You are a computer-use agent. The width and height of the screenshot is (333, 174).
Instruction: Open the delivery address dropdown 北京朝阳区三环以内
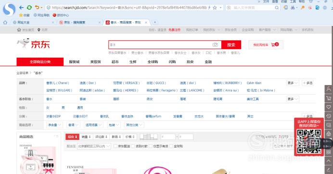[94, 146]
